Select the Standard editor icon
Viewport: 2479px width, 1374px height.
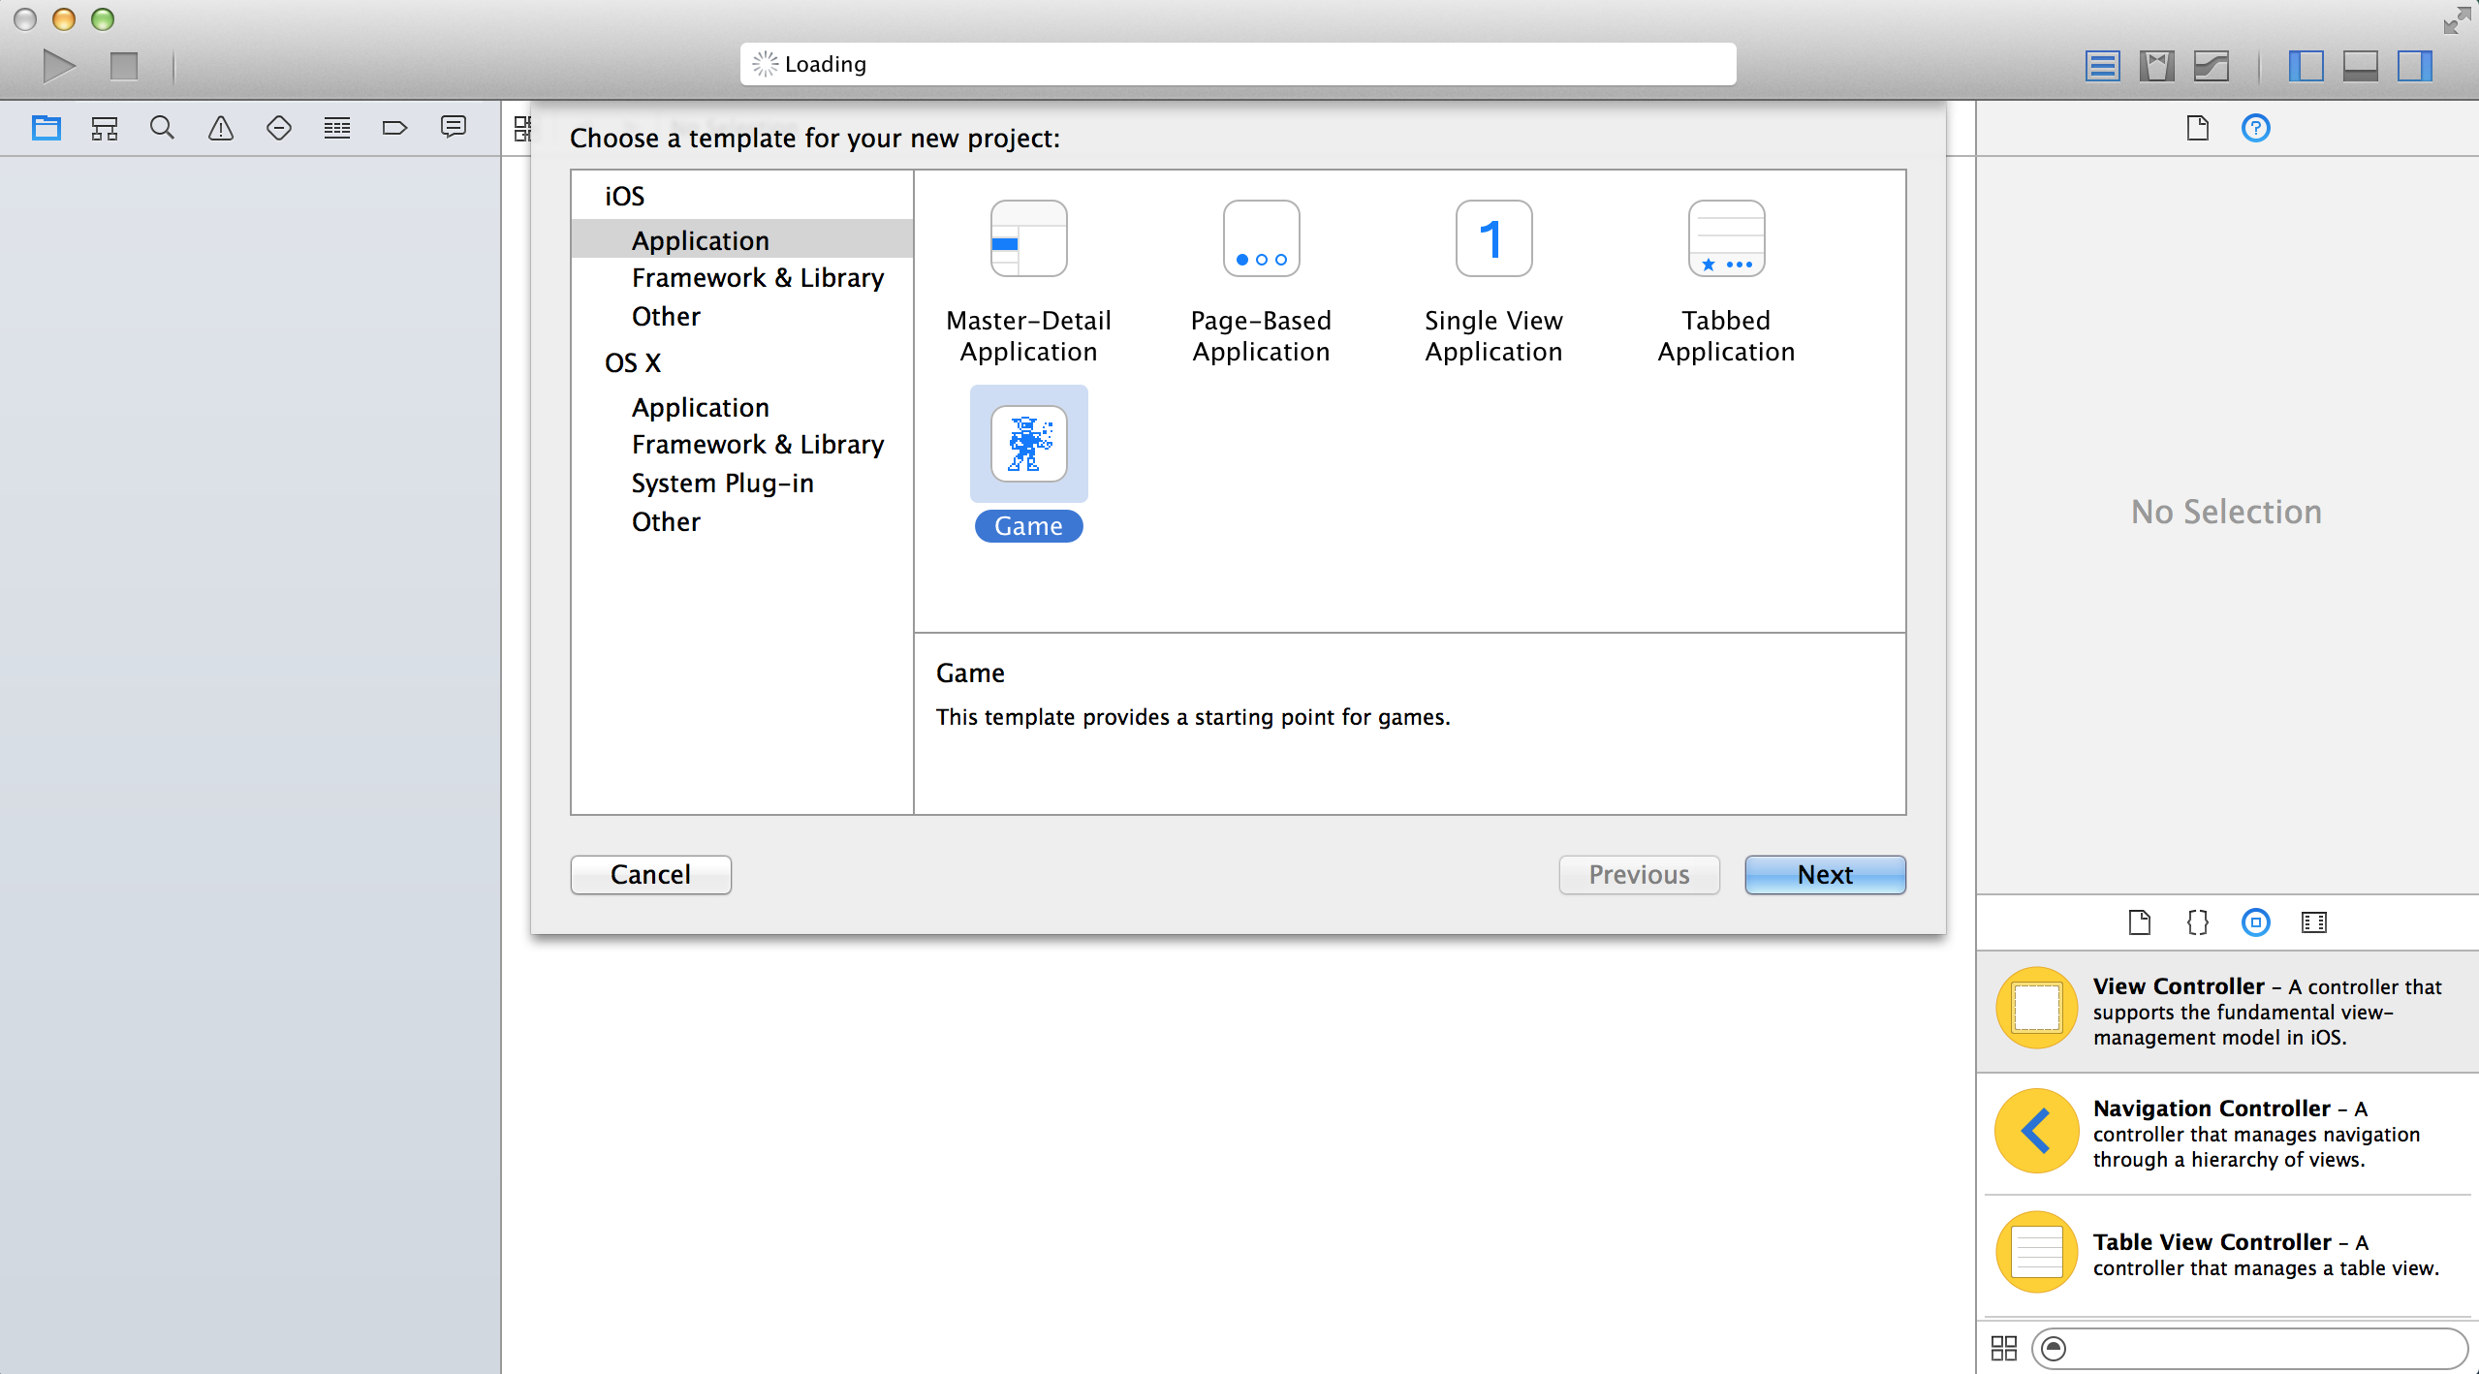[x=2103, y=66]
